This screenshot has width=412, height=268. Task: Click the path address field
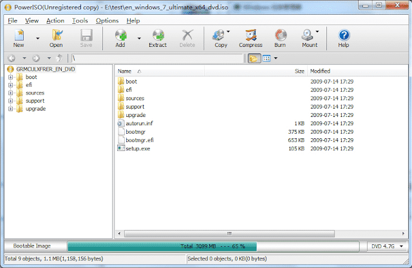tap(156, 58)
